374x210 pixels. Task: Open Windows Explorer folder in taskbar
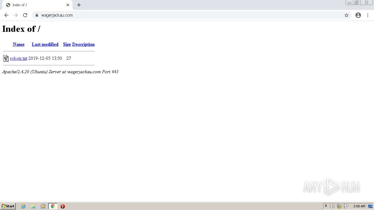pos(33,206)
